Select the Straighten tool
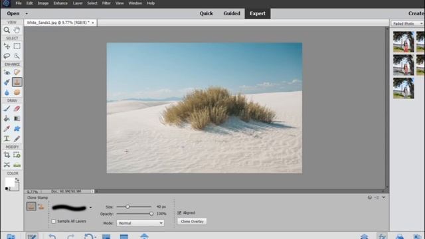Image resolution: width=425 pixels, height=239 pixels. tap(17, 165)
